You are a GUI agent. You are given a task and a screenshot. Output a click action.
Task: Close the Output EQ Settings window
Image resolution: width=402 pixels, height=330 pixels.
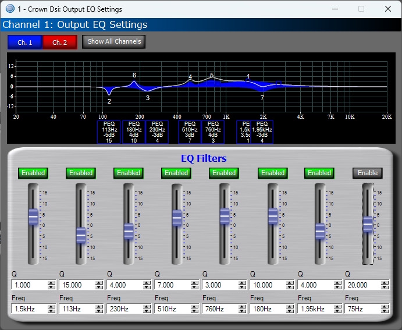(x=388, y=9)
